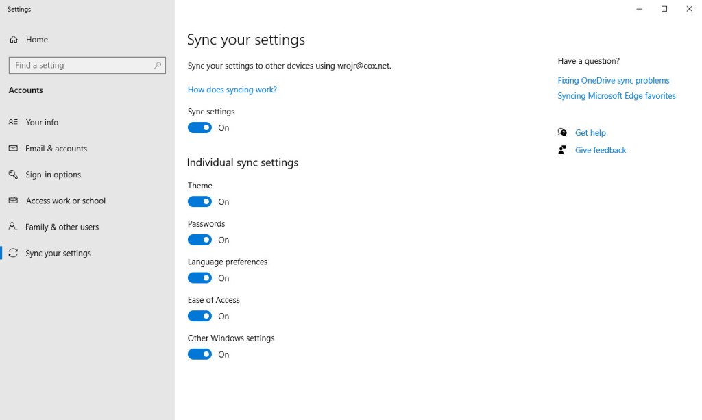Click the Get help headset icon
The width and height of the screenshot is (702, 420).
click(x=562, y=132)
